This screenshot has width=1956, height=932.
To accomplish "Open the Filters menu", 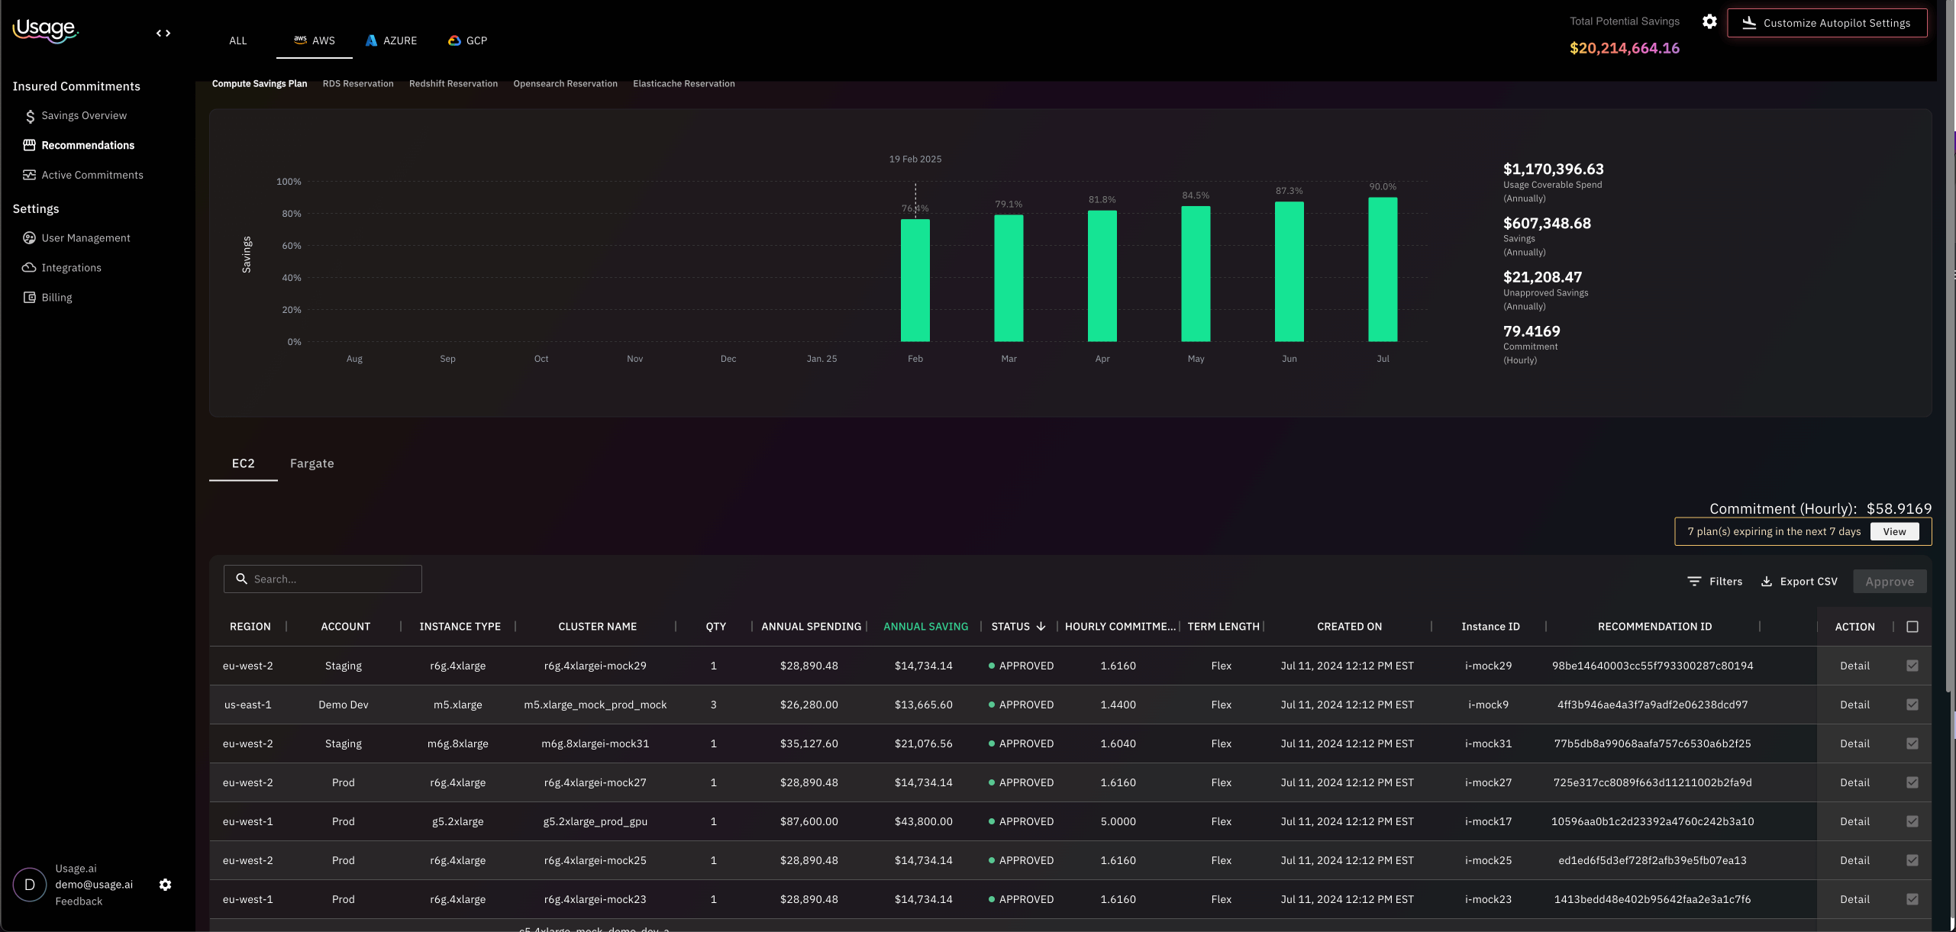I will pyautogui.click(x=1714, y=582).
